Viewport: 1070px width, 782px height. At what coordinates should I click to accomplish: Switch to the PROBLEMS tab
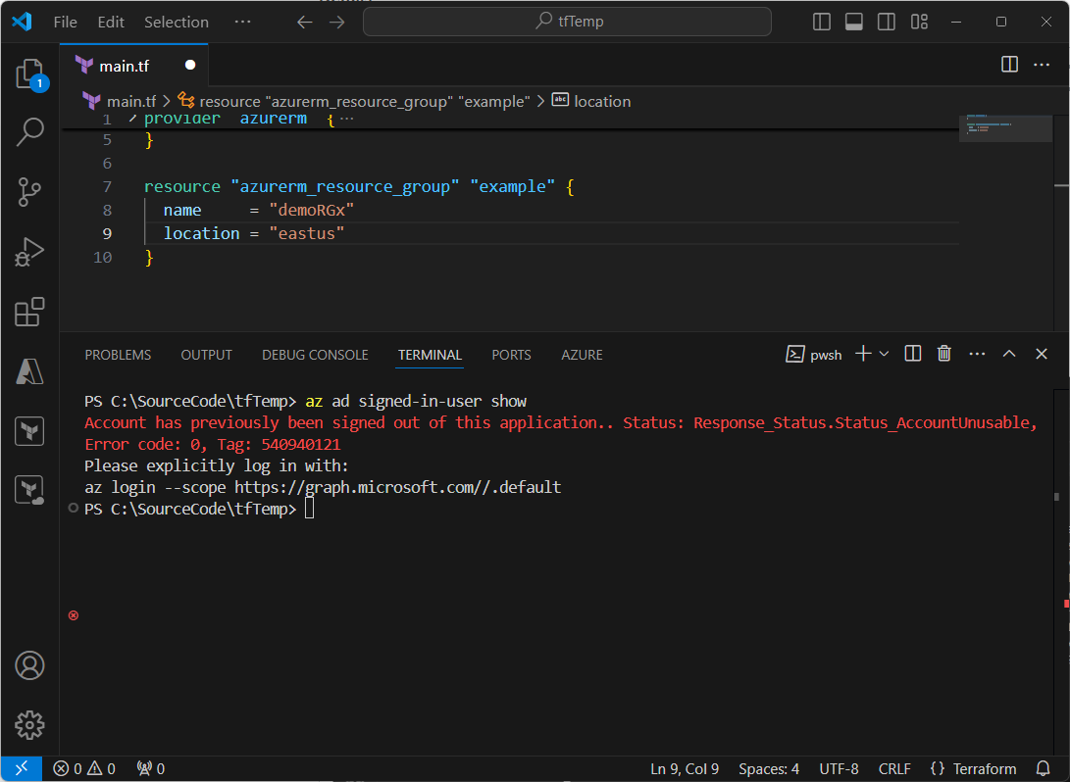[118, 355]
